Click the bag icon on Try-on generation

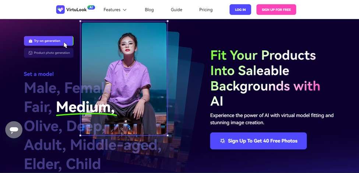31,41
